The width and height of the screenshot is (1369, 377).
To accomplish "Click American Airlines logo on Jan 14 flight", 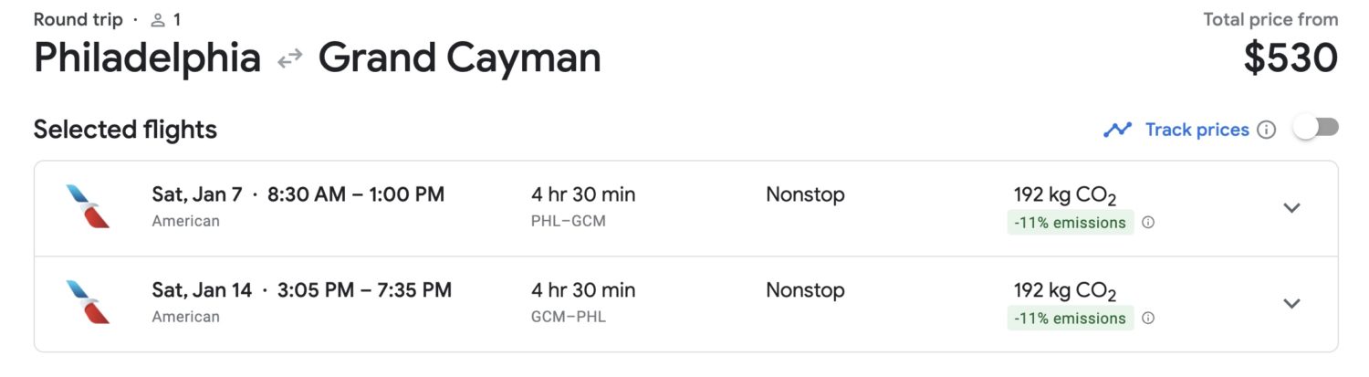I will point(88,302).
